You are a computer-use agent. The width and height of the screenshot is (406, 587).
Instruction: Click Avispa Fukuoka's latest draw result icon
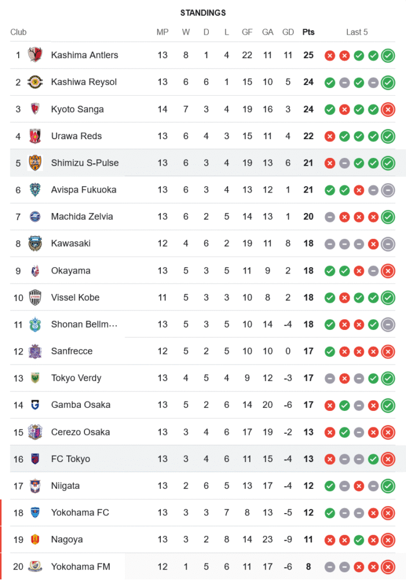click(x=387, y=190)
